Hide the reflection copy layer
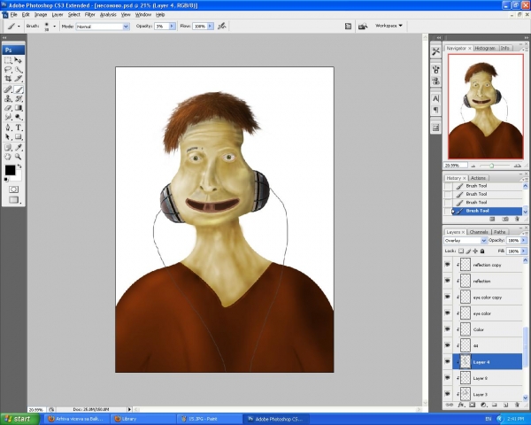Viewport: 531px width, 425px height. (448, 265)
